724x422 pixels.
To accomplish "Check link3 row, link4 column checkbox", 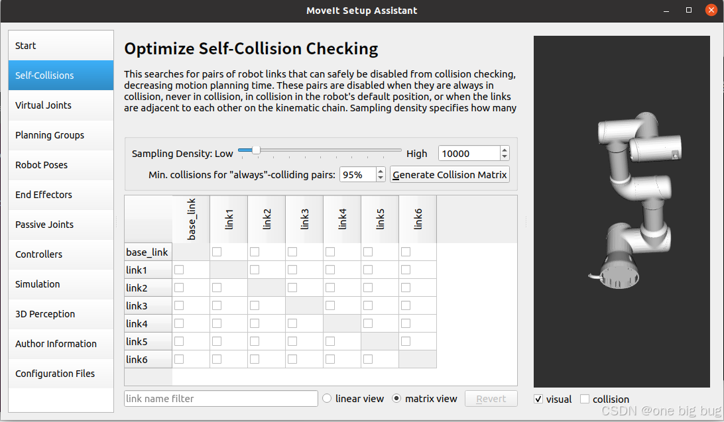I will tap(330, 305).
